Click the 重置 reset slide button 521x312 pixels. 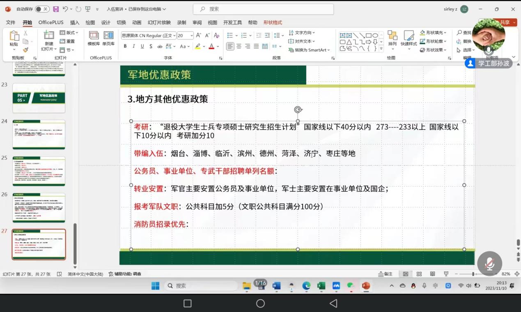[68, 41]
